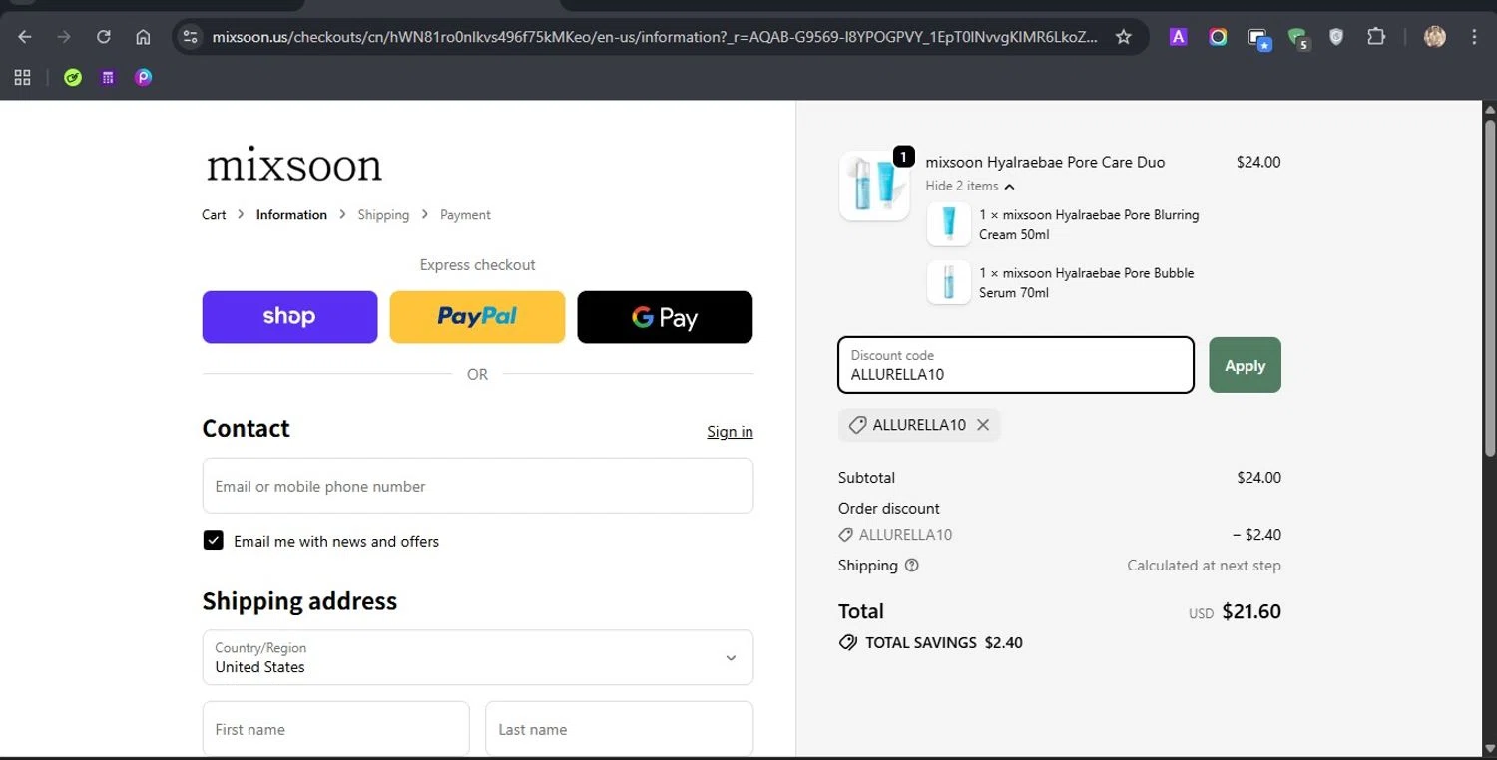
Task: Click mixsoon Hyalraebae Pore Care Duo title
Action: tap(1045, 162)
